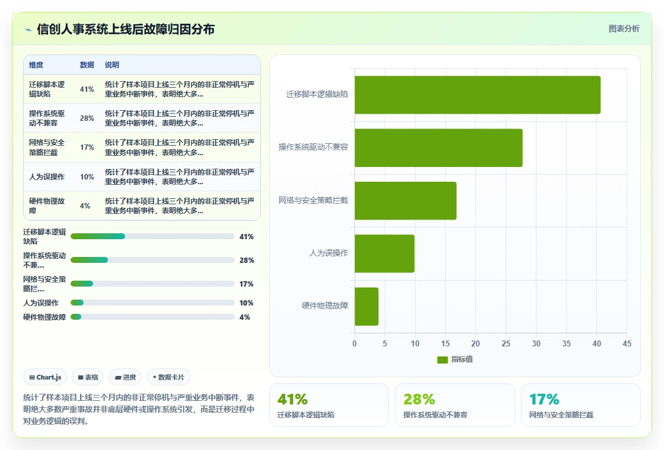664x450 pixels.
Task: Click the chart bar for 操作系统驱动不兼容
Action: 438,148
